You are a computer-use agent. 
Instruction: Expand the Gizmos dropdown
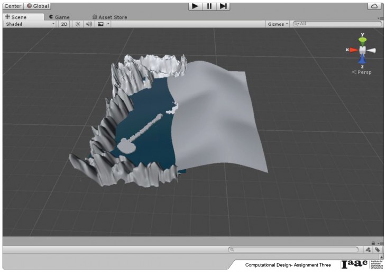click(x=278, y=24)
